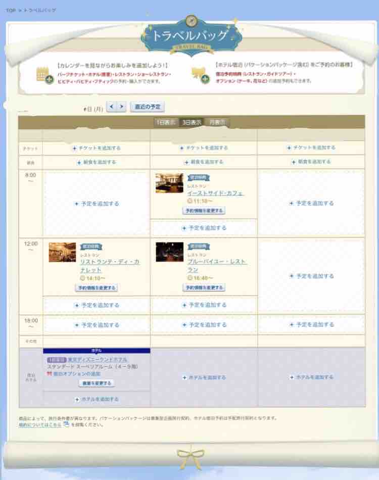Click the 予約済 badge on リストランテ・ディ・カナレット
The image size is (379, 480).
coord(91,247)
